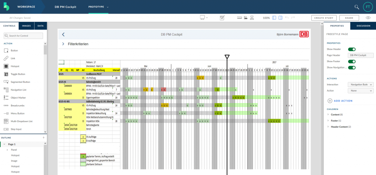Viewport: 376px width, 175px height.
Task: Disable the Show Footer switch
Action: (x=352, y=61)
